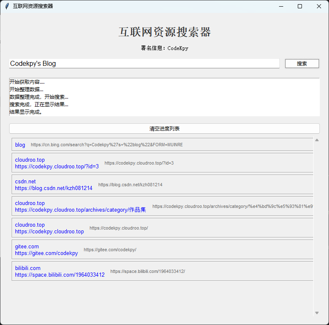Viewport: 329px width, 325px height.
Task: Click the gray https://codekpy.cloudroo.top/?id=3 text
Action: [x=139, y=163]
